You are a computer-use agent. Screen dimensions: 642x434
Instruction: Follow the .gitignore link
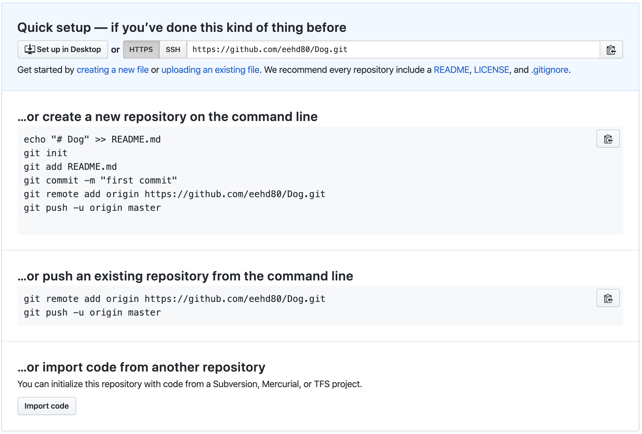[550, 70]
